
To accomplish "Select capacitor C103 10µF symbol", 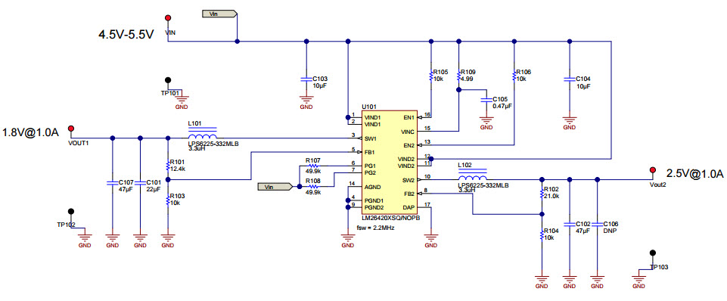I will [306, 79].
